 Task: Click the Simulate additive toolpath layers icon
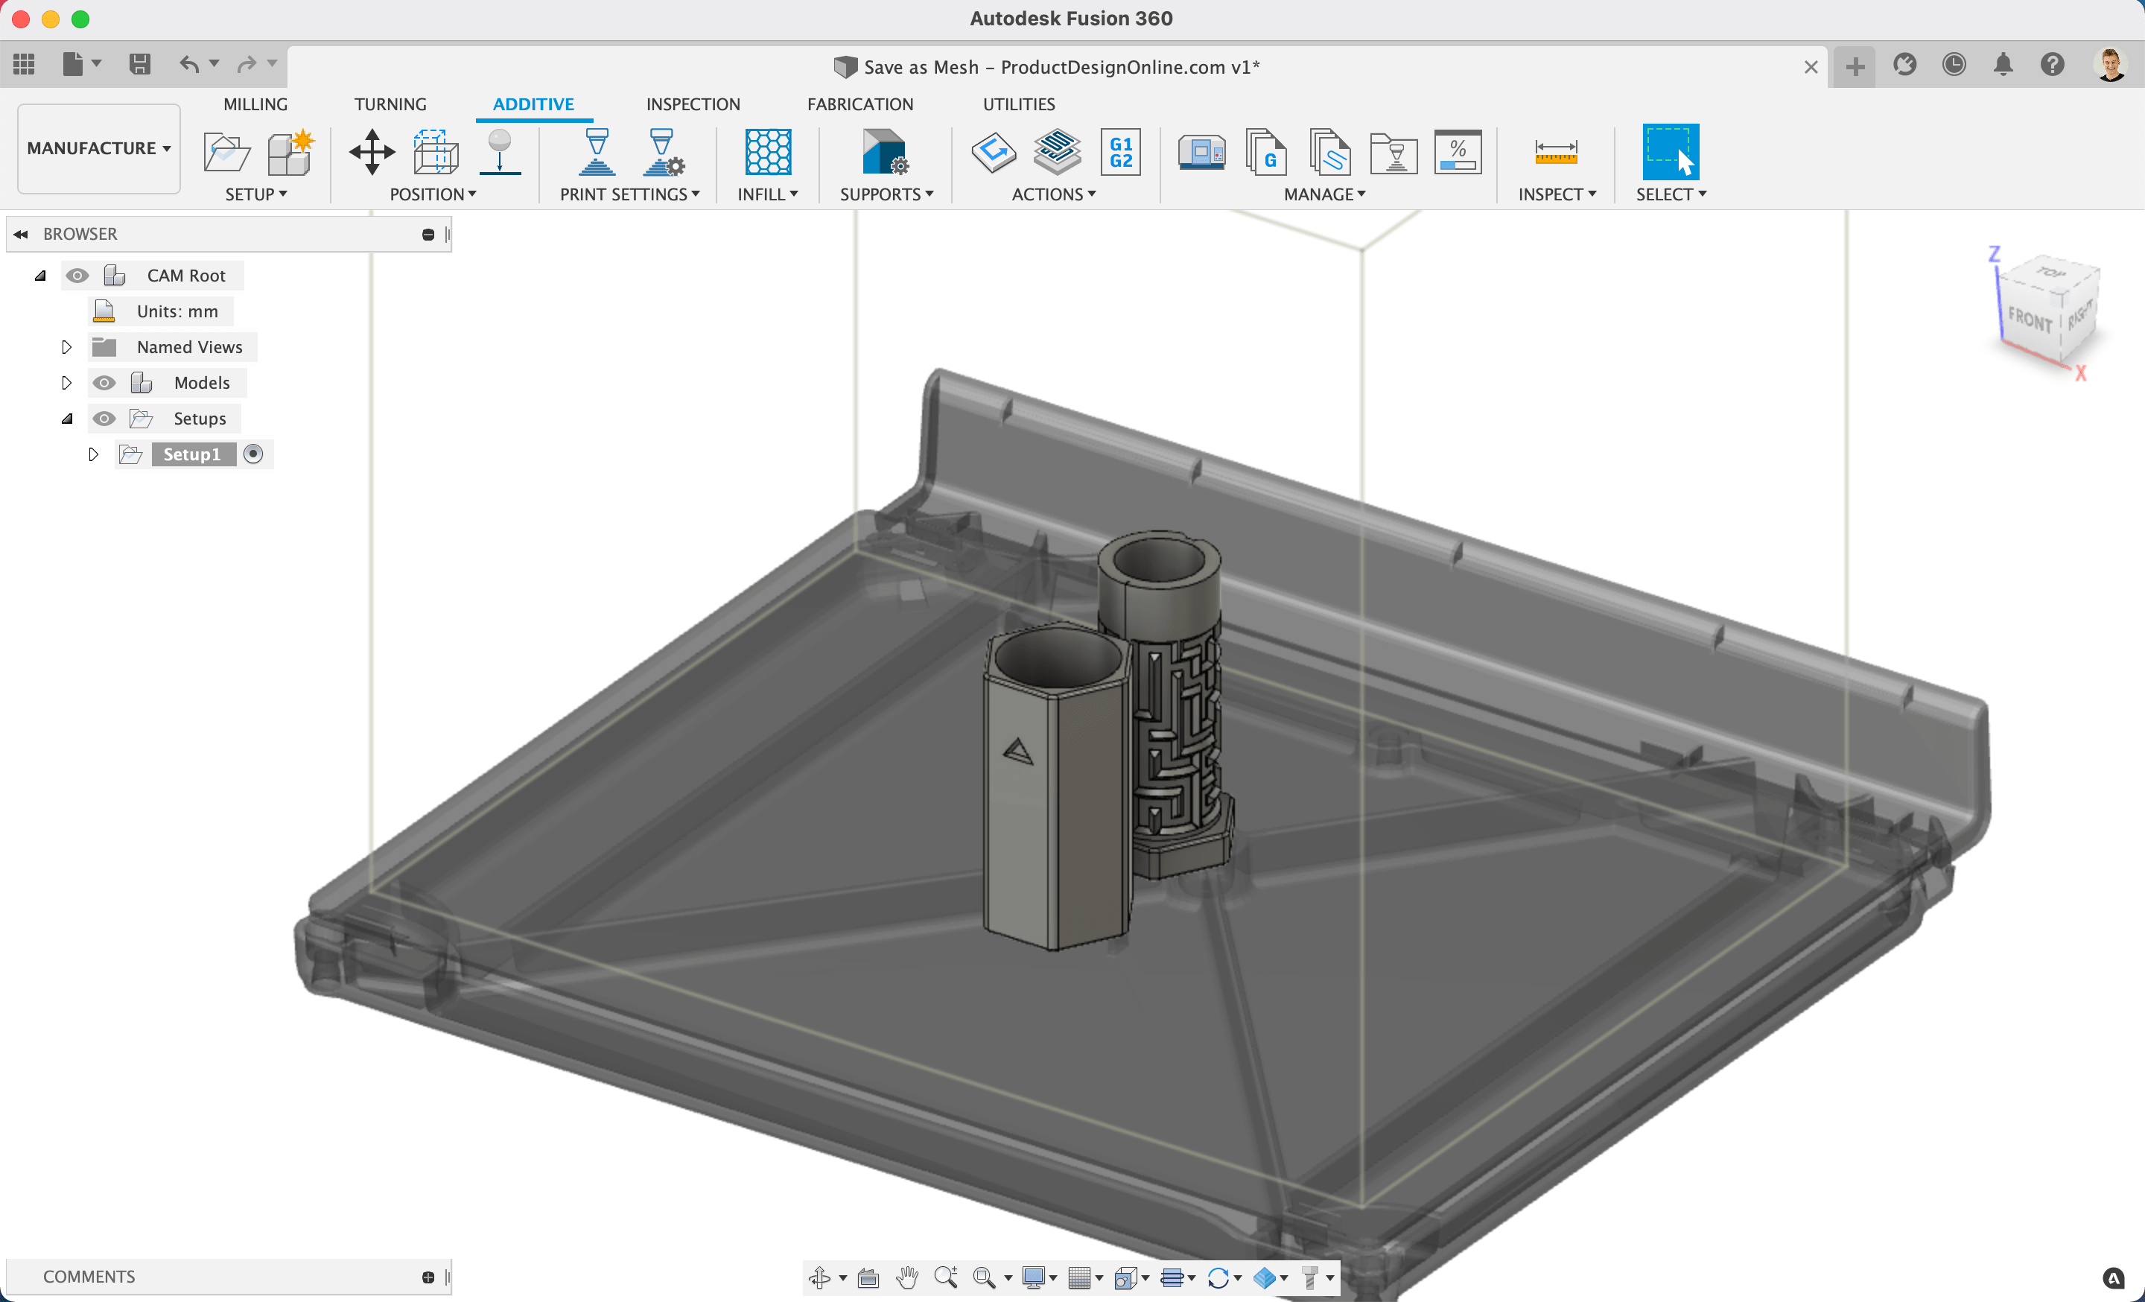[1057, 152]
